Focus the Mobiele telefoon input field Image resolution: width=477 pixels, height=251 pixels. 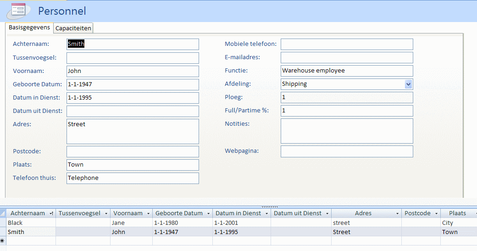(346, 44)
